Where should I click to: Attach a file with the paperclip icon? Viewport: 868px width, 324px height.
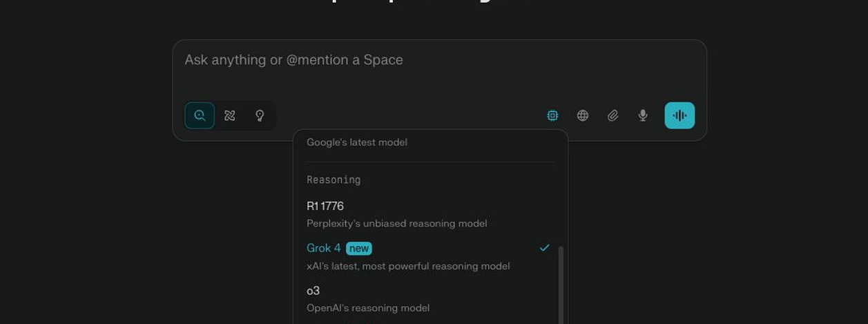[x=613, y=115]
